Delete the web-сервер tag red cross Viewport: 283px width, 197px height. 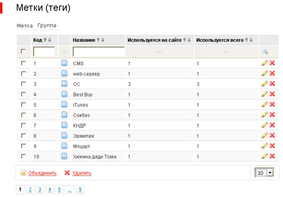272,74
